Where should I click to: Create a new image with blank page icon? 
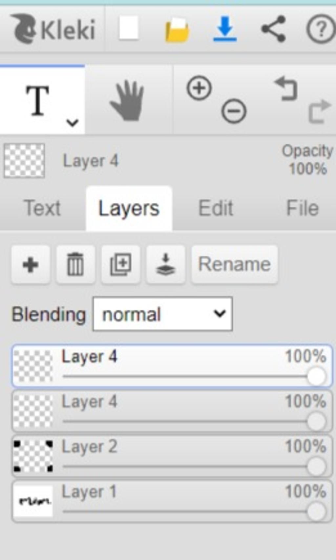pos(129,29)
